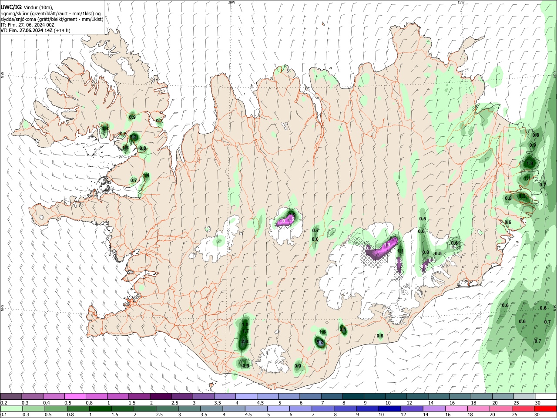The height and width of the screenshot is (418, 557).
Task: Click the 5.2 precipitation value in the south
Action: pyautogui.click(x=320, y=343)
